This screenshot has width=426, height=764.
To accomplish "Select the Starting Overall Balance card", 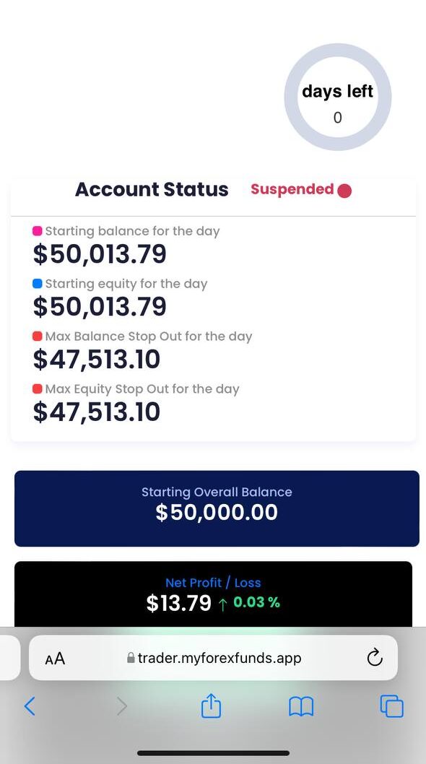I will point(217,508).
